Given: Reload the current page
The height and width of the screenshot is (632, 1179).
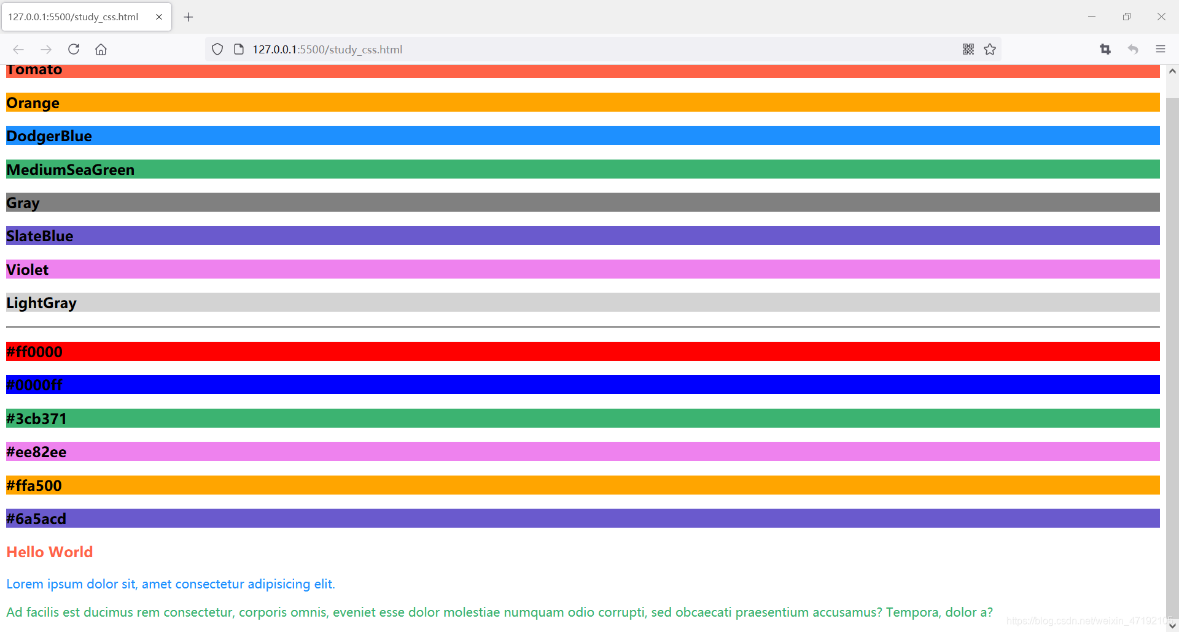Looking at the screenshot, I should coord(74,49).
